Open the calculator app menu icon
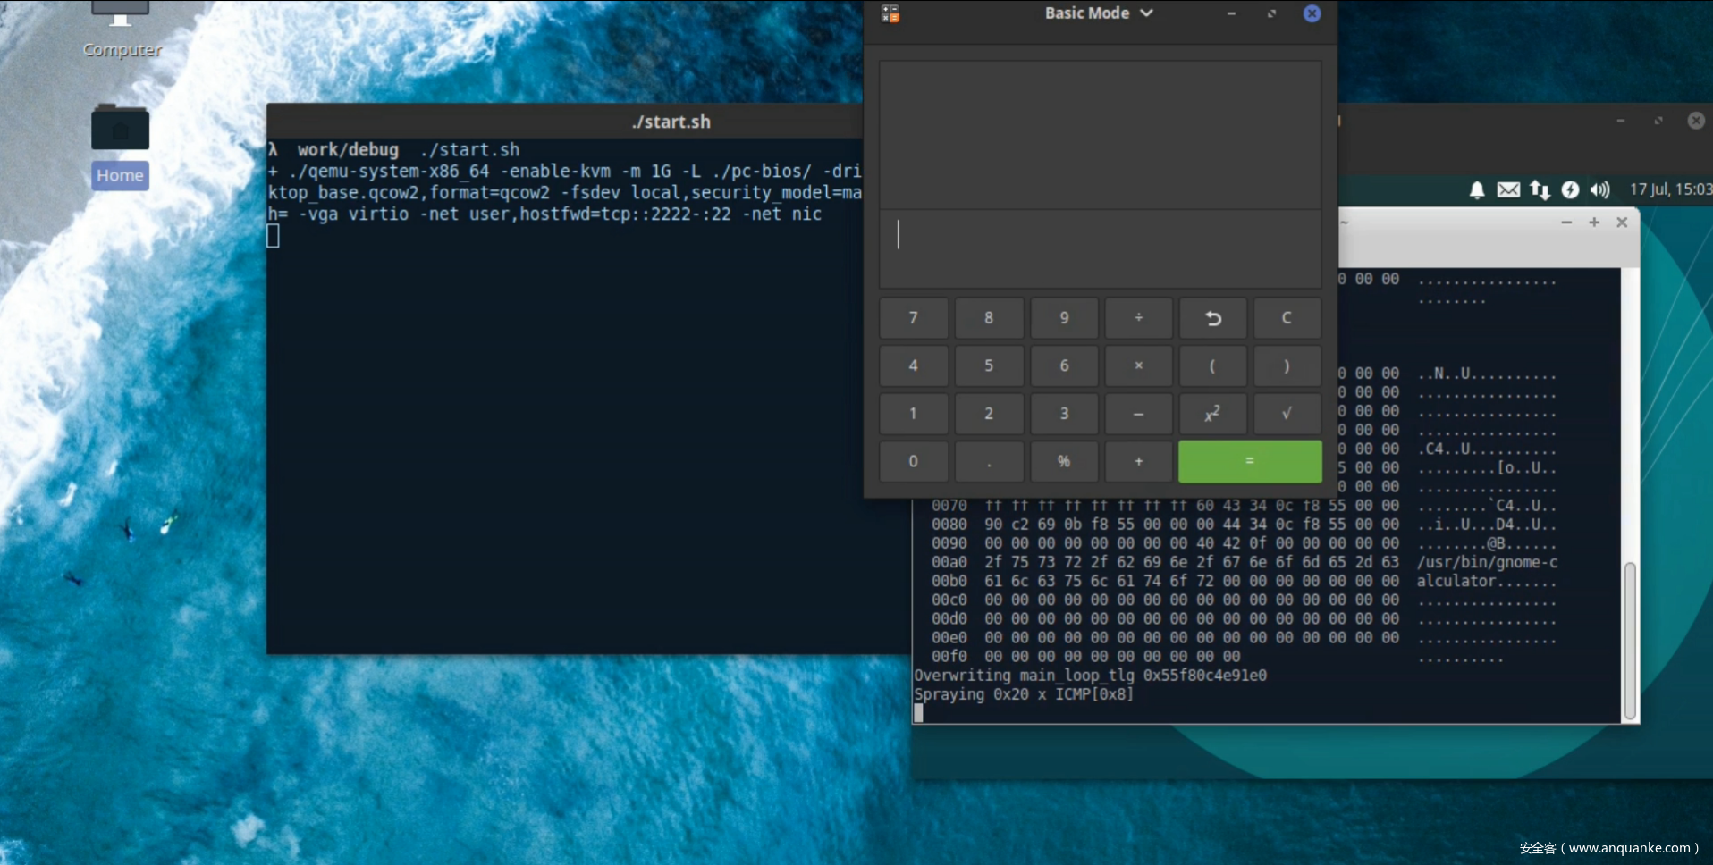 pos(890,13)
